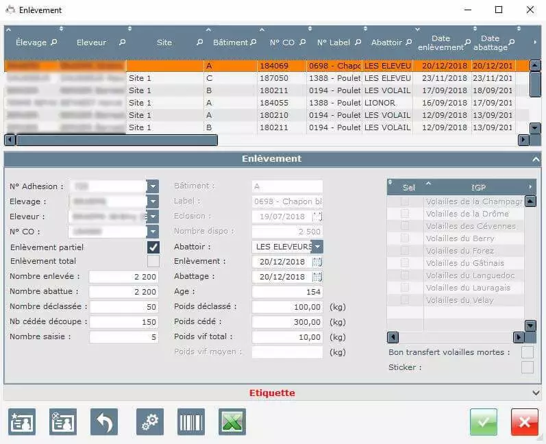This screenshot has height=444, width=546.
Task: Click the Nb cédée découpe field
Action: point(124,322)
